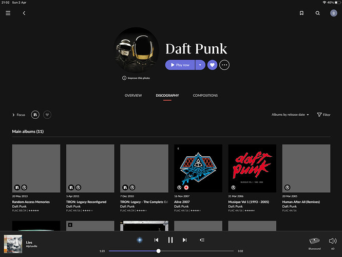Expand the Focus options
342x257 pixels.
[x=18, y=115]
